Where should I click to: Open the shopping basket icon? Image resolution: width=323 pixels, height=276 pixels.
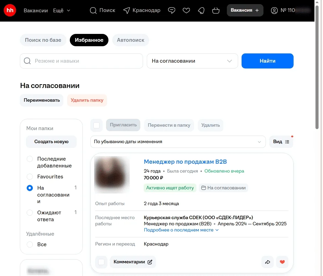click(216, 10)
